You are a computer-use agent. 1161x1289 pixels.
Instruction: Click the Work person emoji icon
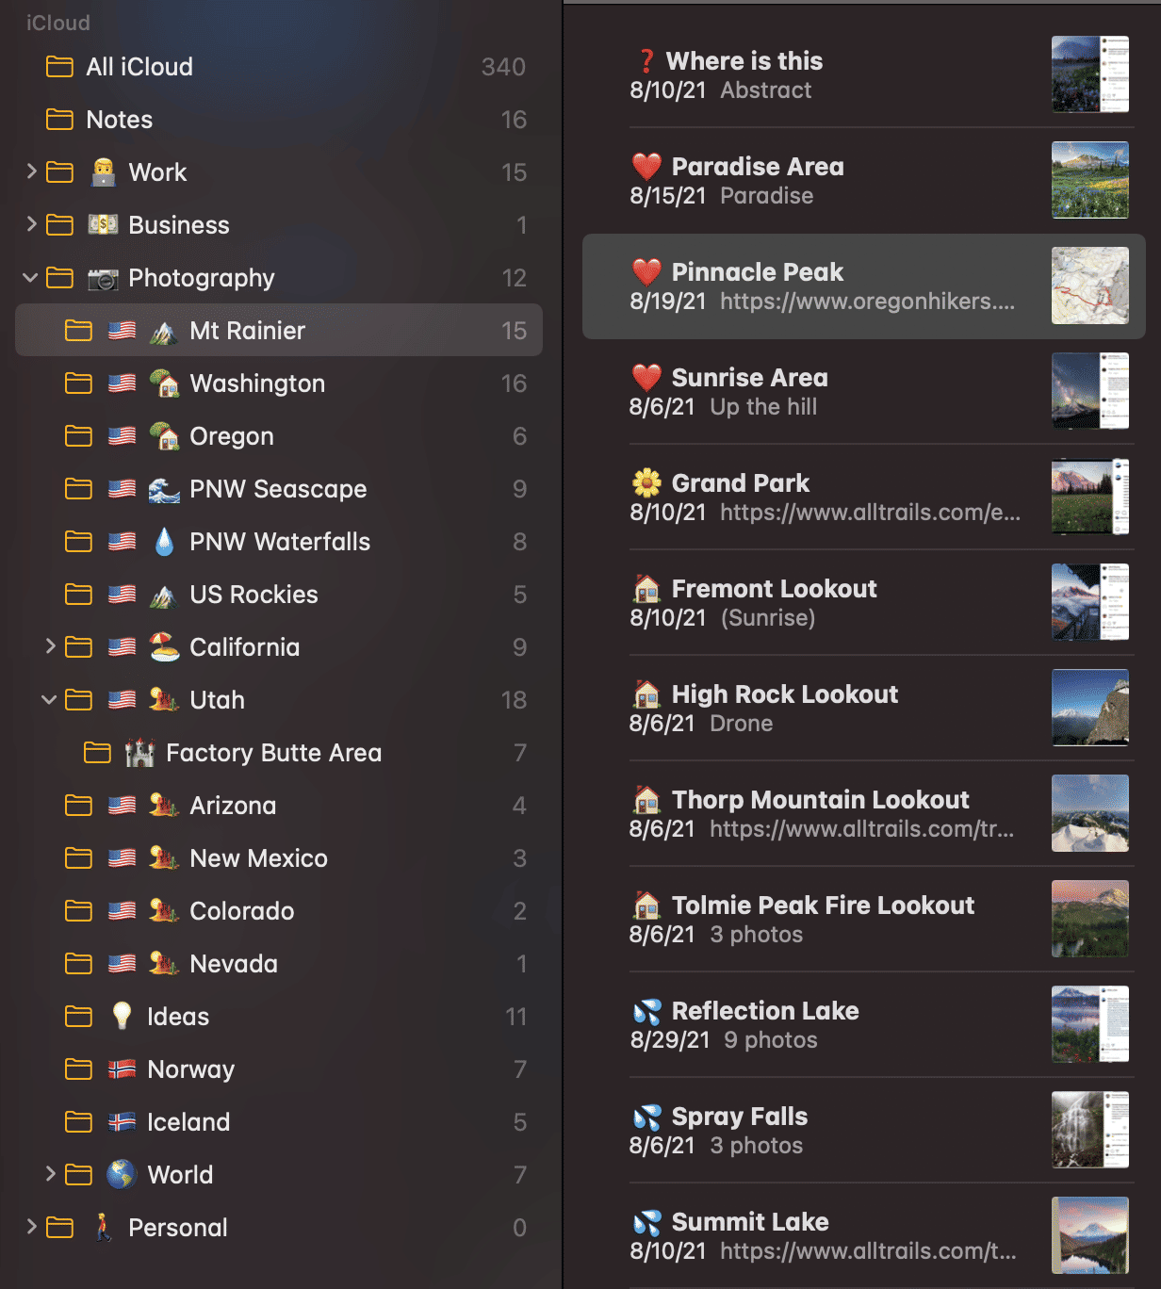103,171
